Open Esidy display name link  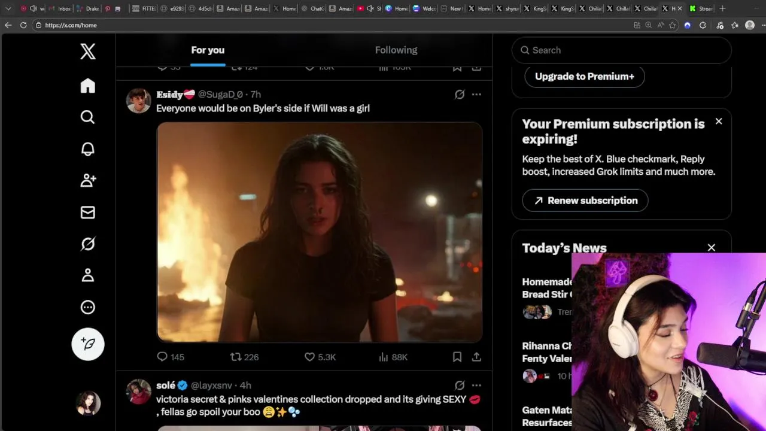click(x=175, y=95)
